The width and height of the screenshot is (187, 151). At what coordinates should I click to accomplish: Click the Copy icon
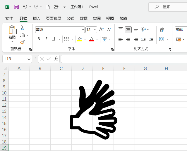click(x=22, y=35)
